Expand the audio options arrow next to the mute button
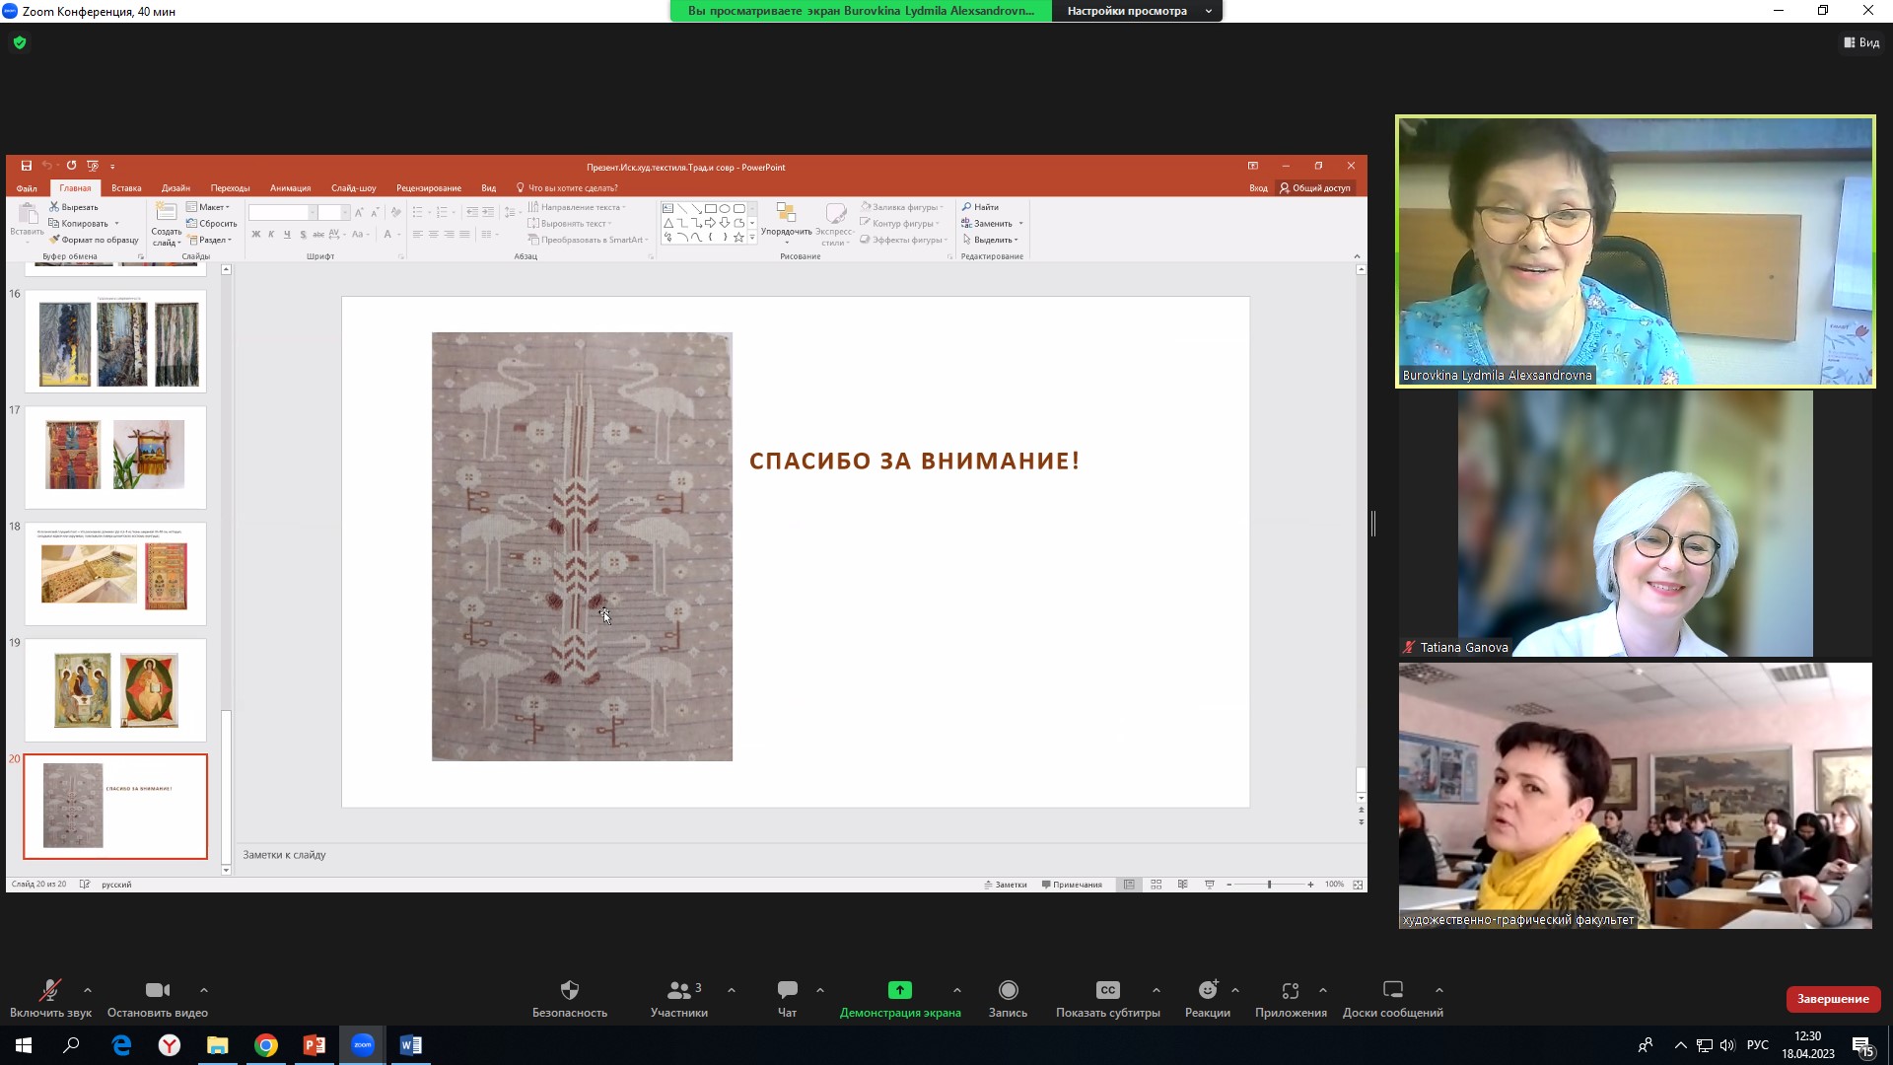This screenshot has width=1893, height=1065. click(88, 990)
